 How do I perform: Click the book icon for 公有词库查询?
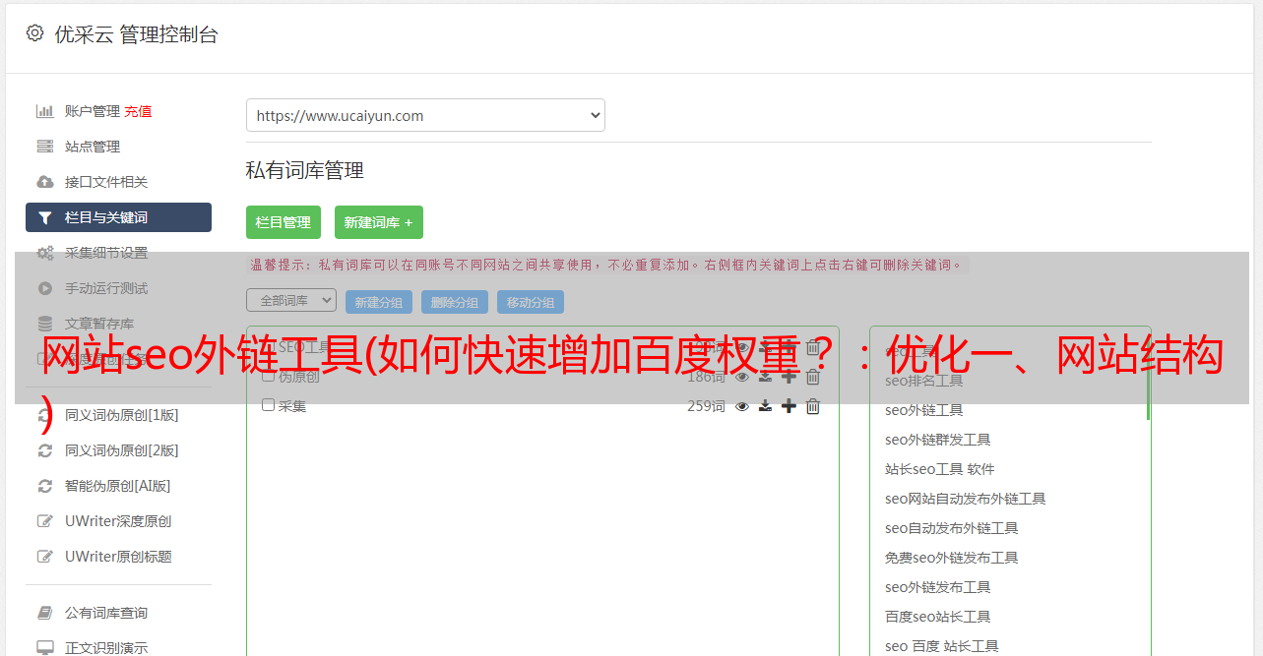pos(45,613)
